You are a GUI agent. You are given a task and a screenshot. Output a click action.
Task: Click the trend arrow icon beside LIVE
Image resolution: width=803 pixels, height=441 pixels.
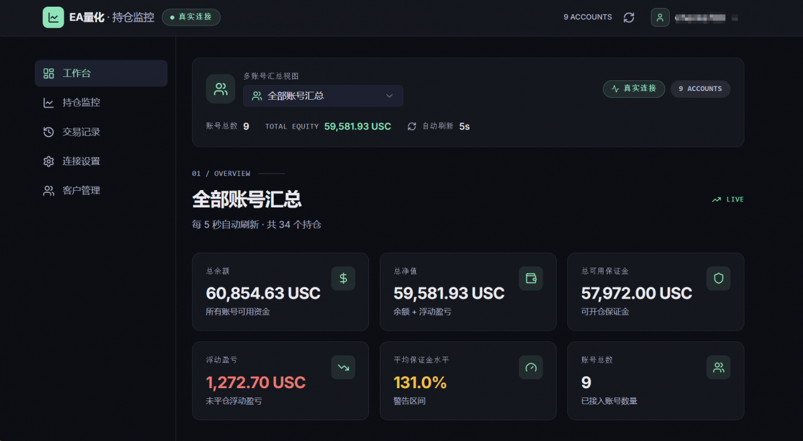(717, 199)
